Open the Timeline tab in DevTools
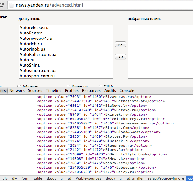The image size is (193, 181). (54, 91)
